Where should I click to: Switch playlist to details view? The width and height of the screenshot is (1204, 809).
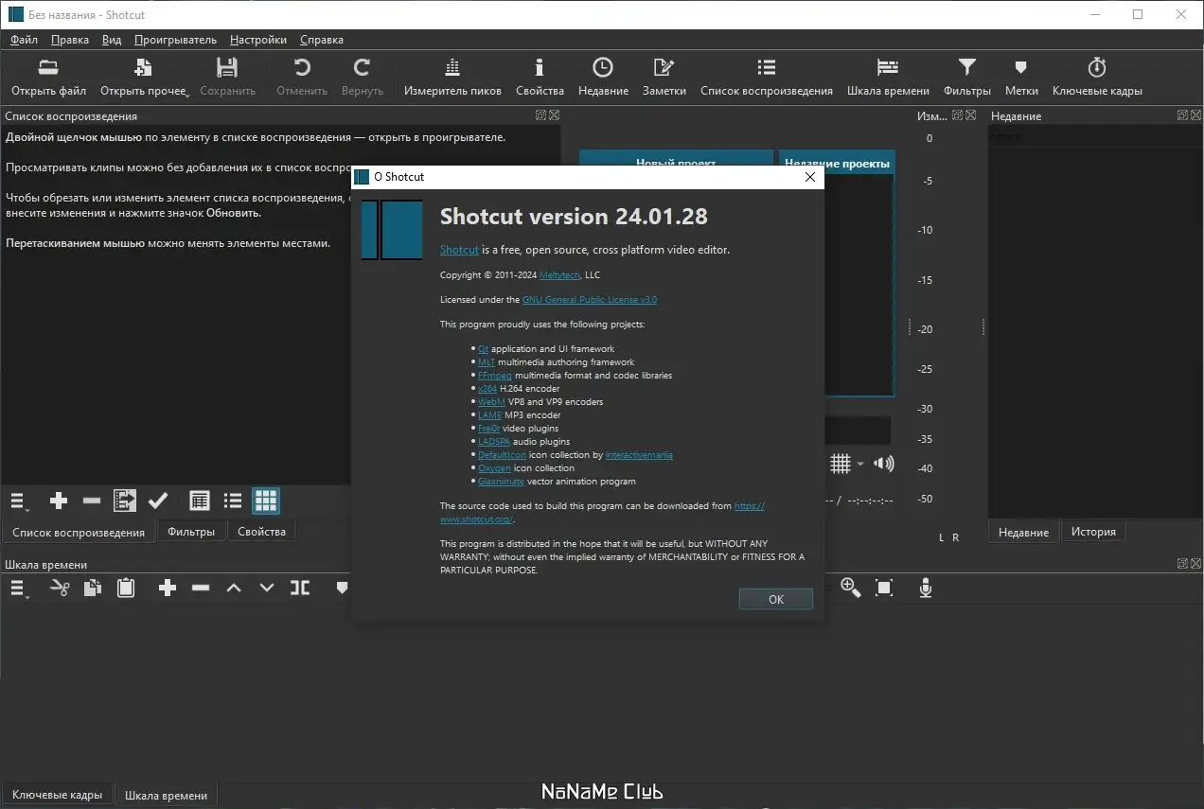click(x=200, y=501)
